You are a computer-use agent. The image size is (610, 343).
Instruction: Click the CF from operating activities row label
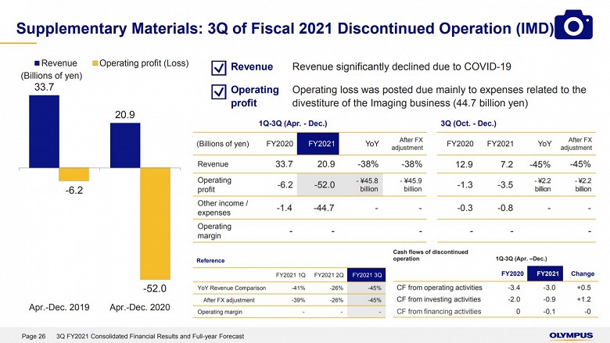click(x=440, y=288)
